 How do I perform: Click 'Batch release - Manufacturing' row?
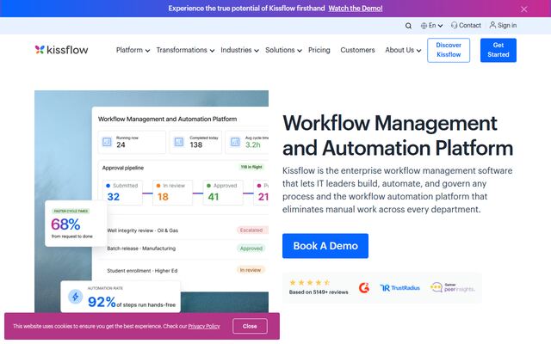(x=141, y=249)
